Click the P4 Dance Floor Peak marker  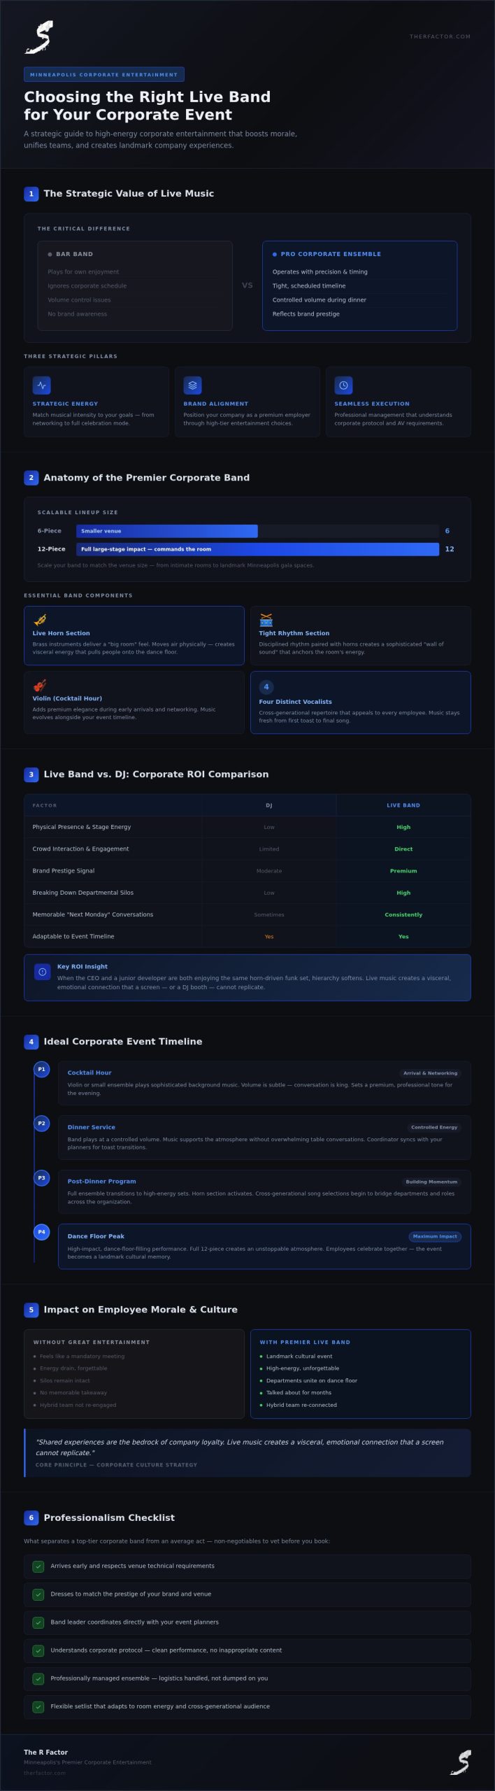[41, 1232]
